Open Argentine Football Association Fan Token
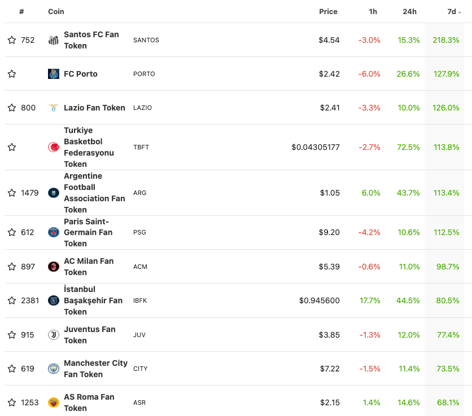472x416 pixels. click(x=94, y=193)
